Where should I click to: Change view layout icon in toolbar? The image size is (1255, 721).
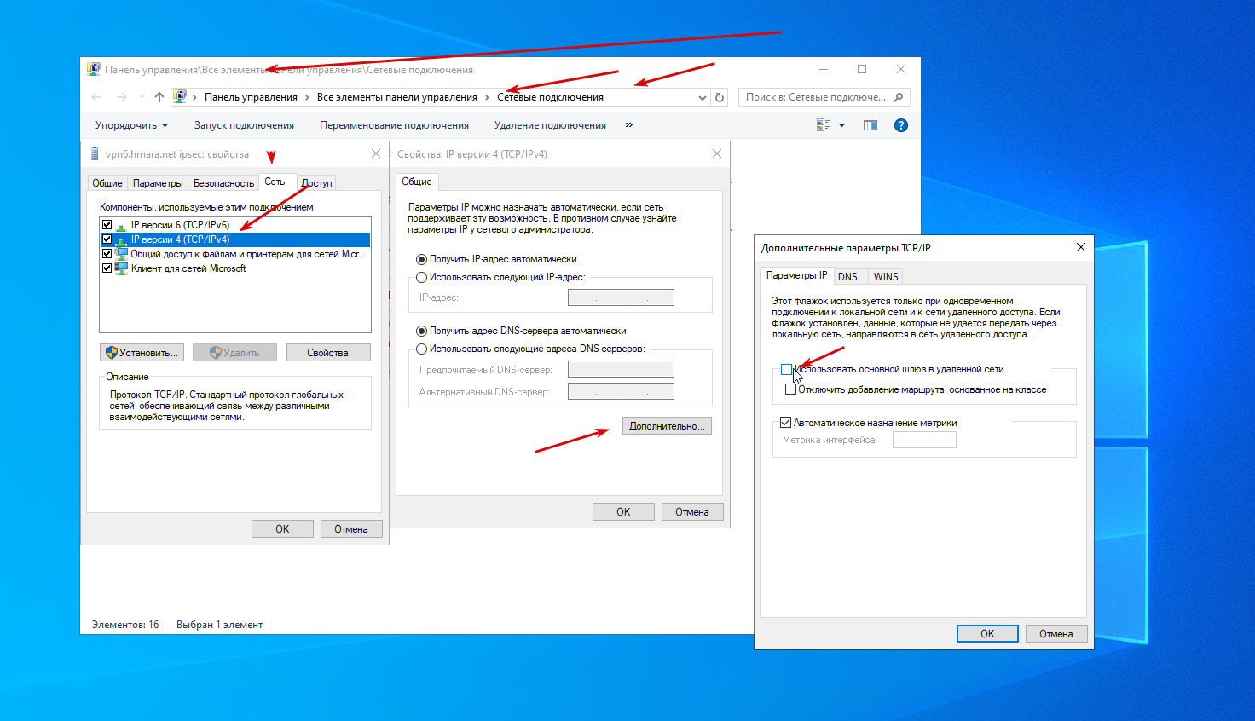(x=824, y=125)
